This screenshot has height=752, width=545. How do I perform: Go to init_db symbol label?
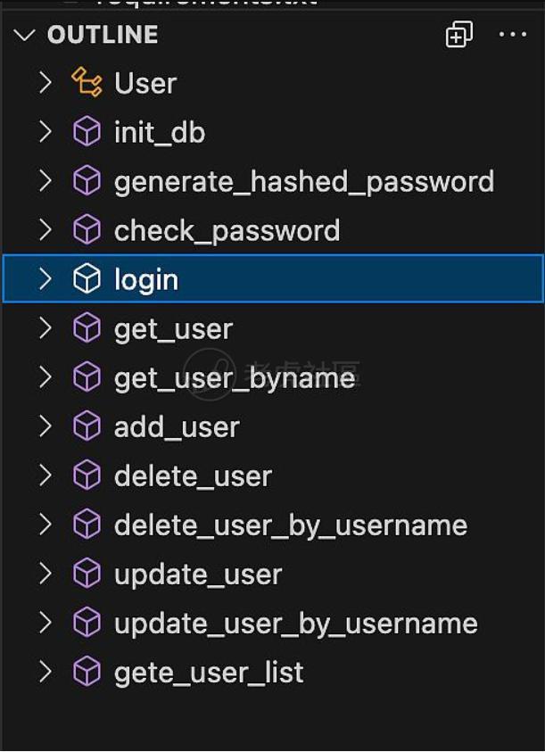(159, 133)
